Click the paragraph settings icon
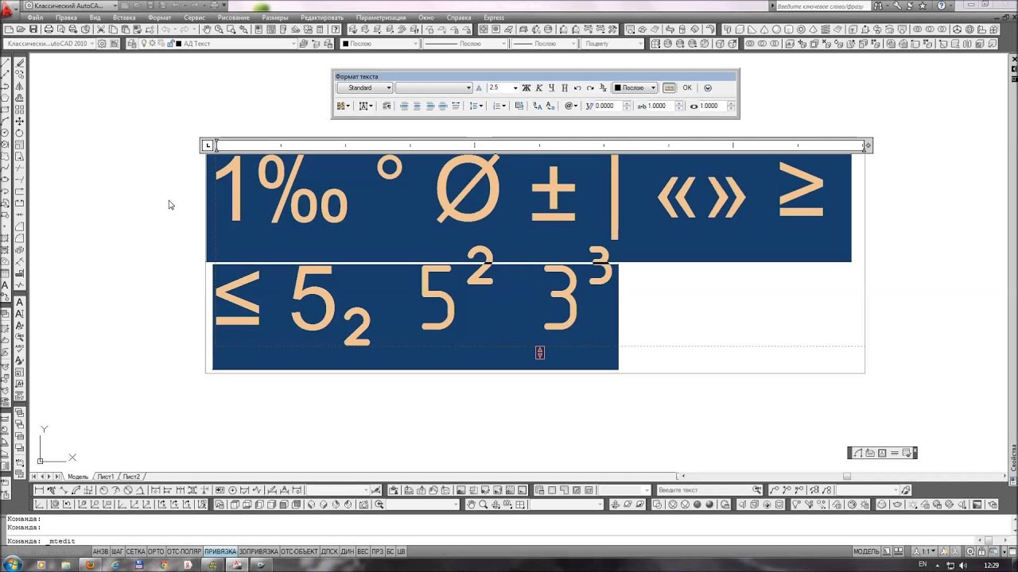The image size is (1018, 572). (387, 106)
